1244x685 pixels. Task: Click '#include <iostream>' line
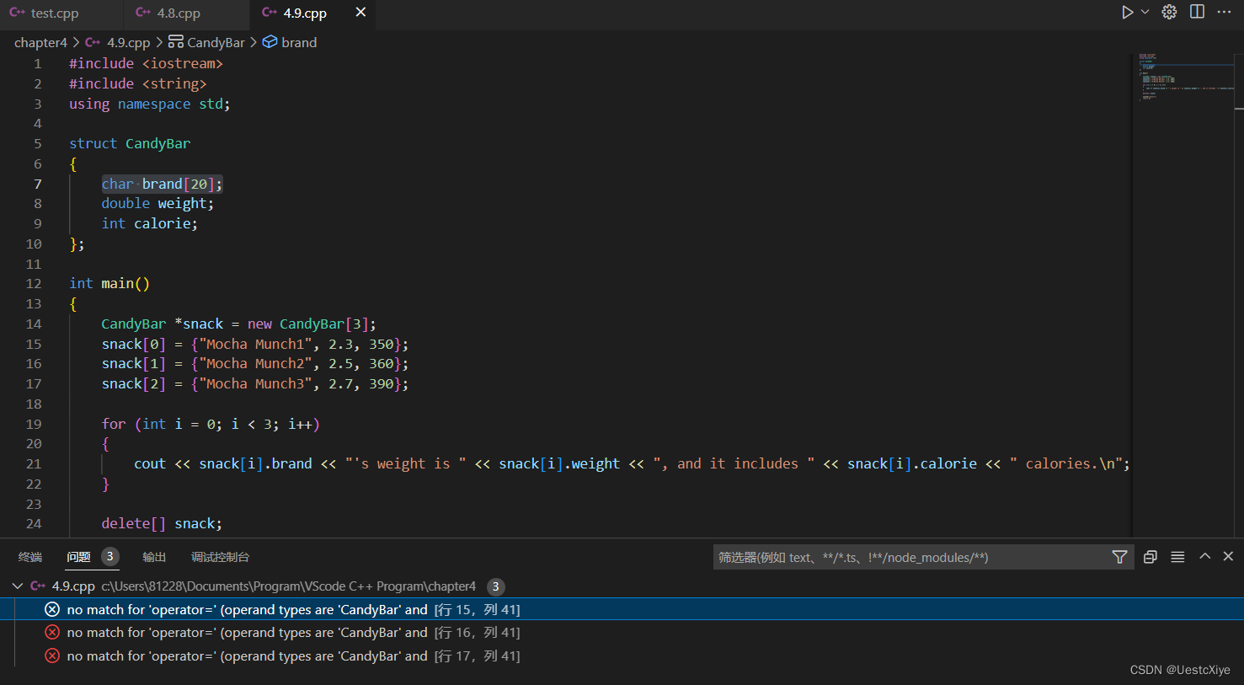(146, 63)
